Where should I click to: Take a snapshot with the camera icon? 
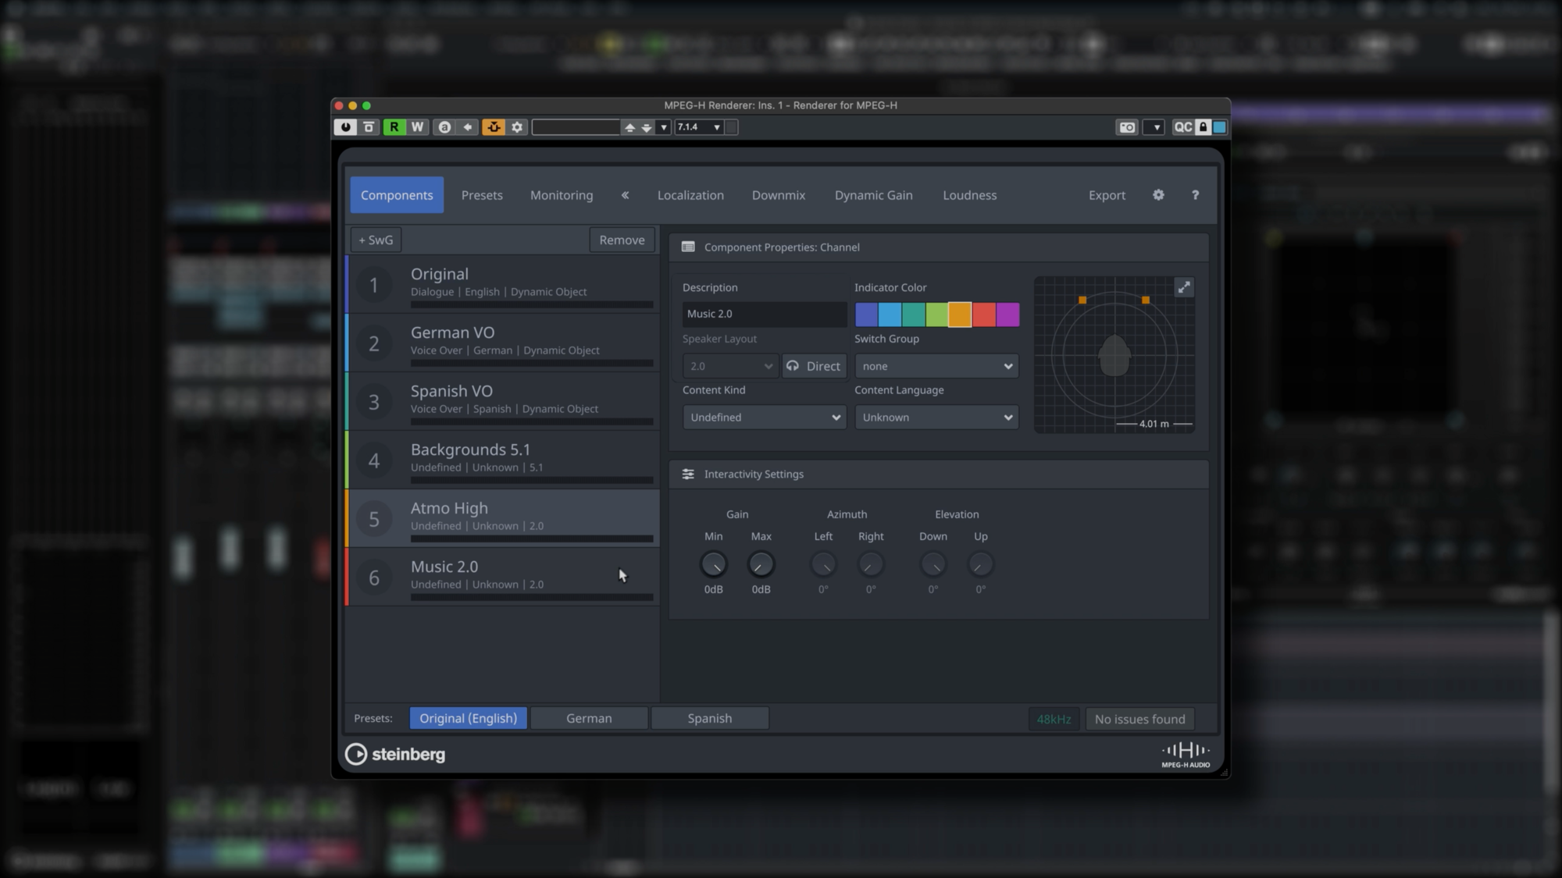click(x=1126, y=126)
